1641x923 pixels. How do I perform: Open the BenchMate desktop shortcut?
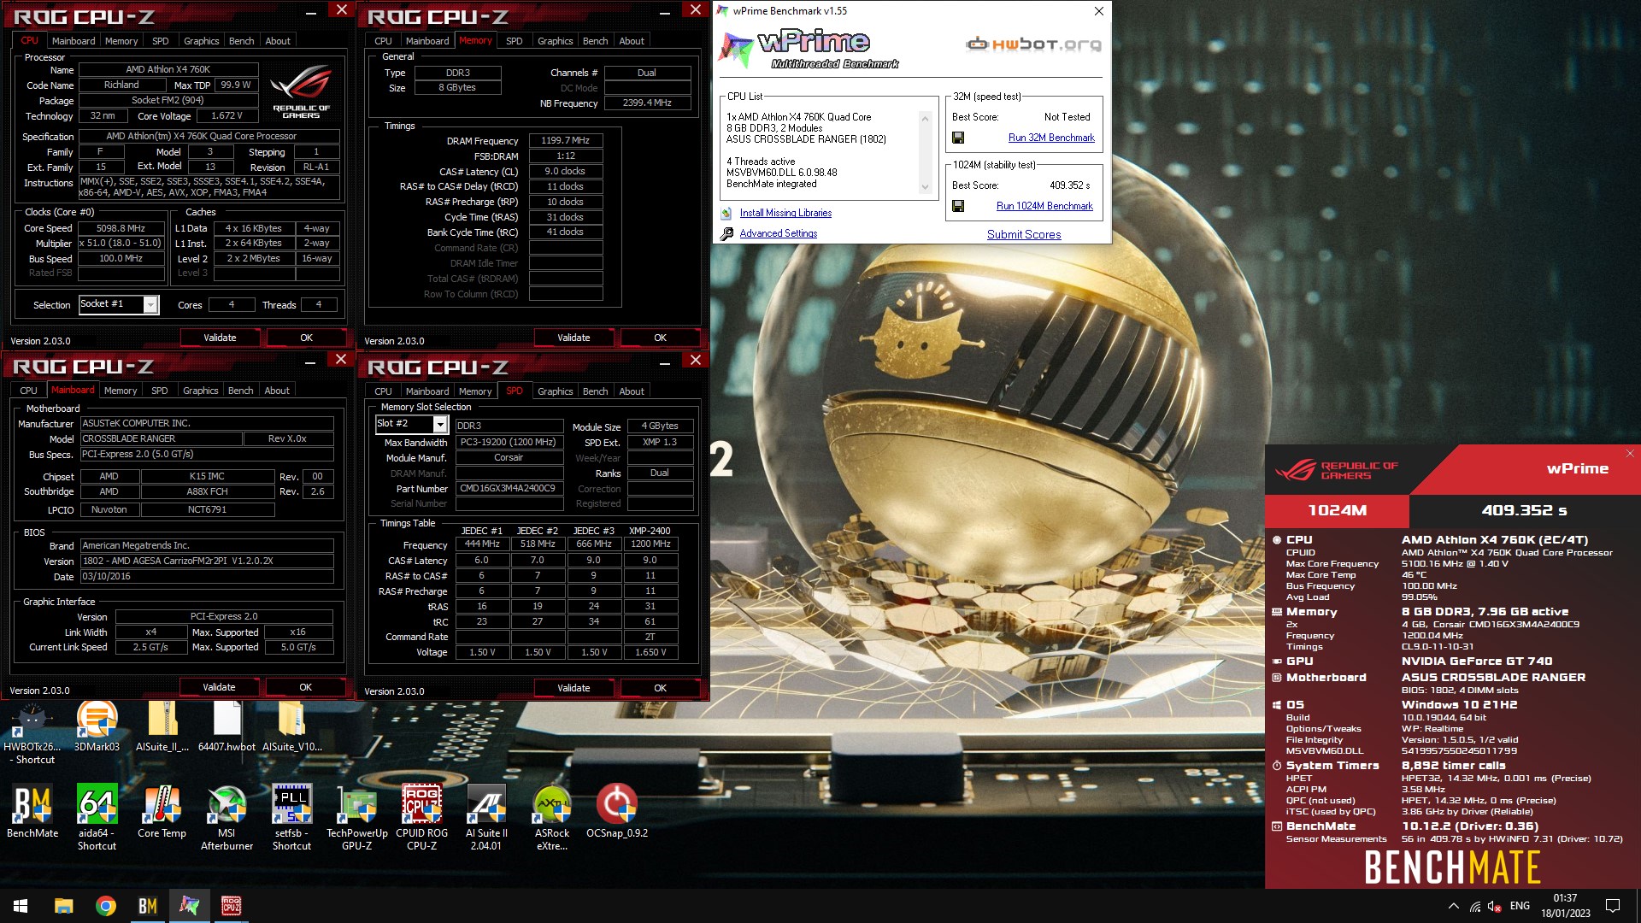click(32, 812)
